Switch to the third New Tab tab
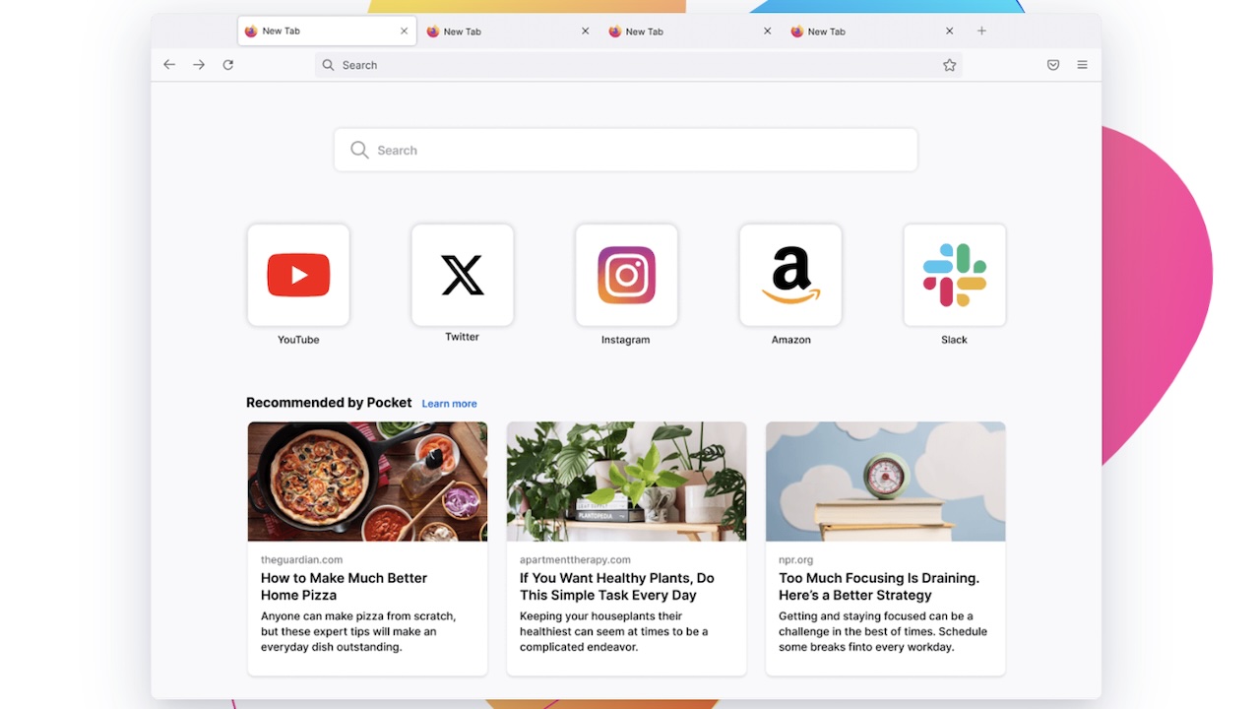 point(690,32)
